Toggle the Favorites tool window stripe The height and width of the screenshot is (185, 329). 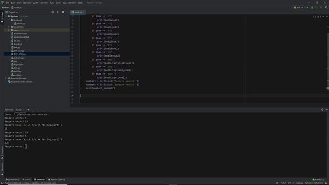pyautogui.click(x=2, y=169)
